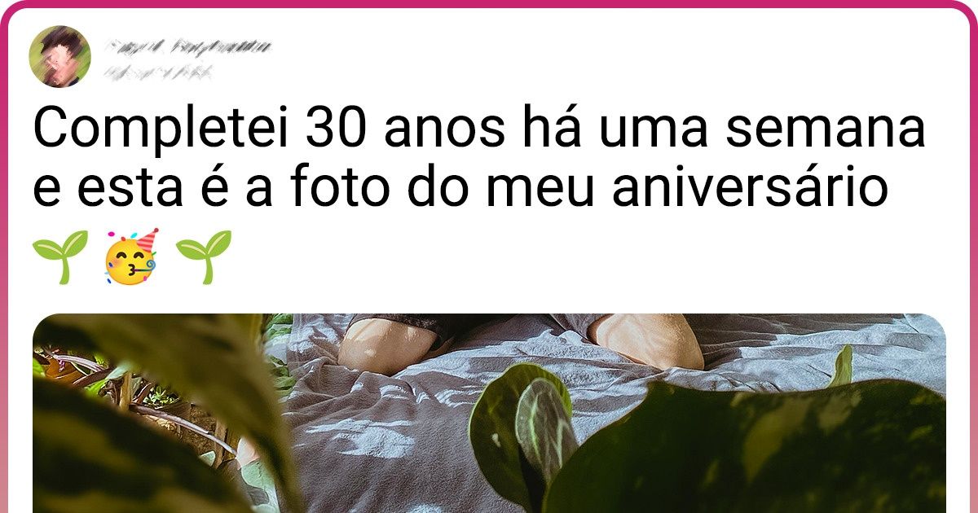
Task: Click the party face emoji
Action: (132, 256)
